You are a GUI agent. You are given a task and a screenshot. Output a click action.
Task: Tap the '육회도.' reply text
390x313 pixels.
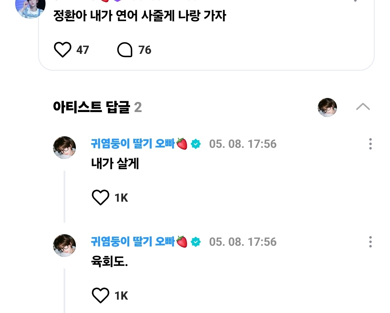110,262
